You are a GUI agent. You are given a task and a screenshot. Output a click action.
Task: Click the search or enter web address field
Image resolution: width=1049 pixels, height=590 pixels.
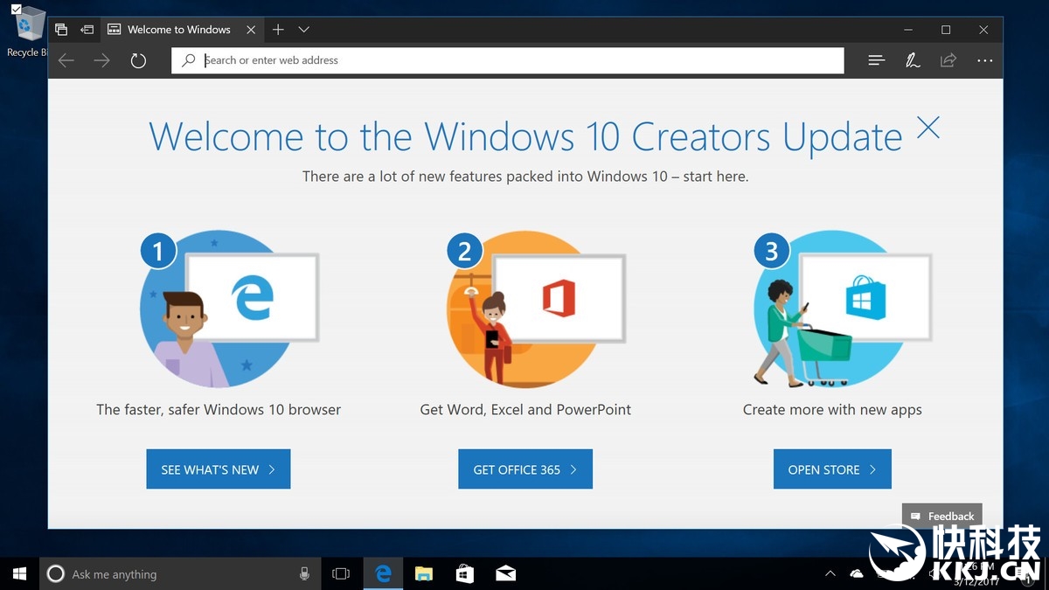516,60
